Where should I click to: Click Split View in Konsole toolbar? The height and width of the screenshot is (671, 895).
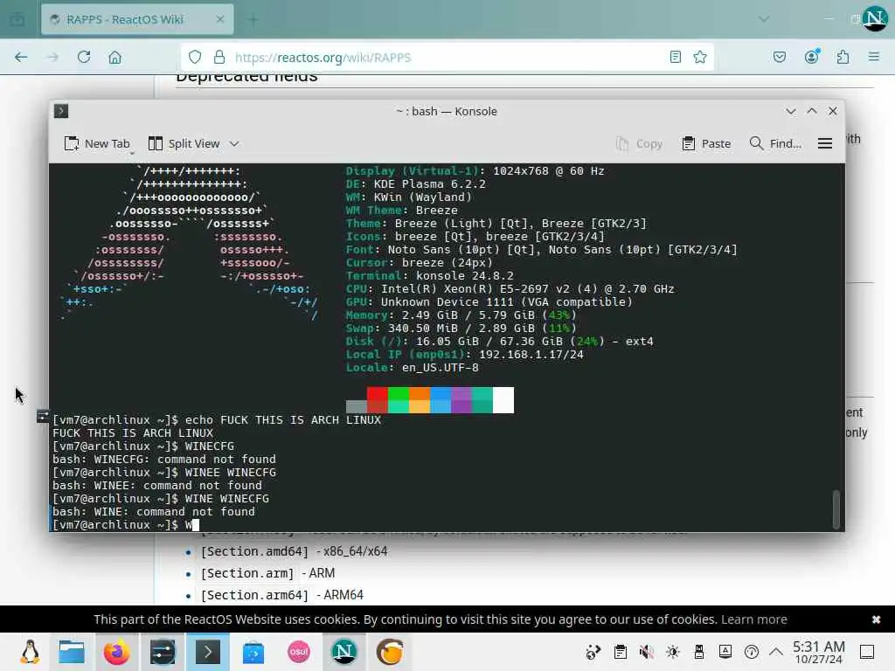tap(184, 143)
